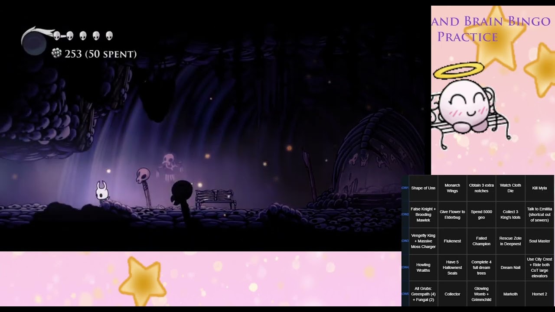Mark 'Complete 4 full dream trees' square
The width and height of the screenshot is (555, 312).
tap(481, 268)
